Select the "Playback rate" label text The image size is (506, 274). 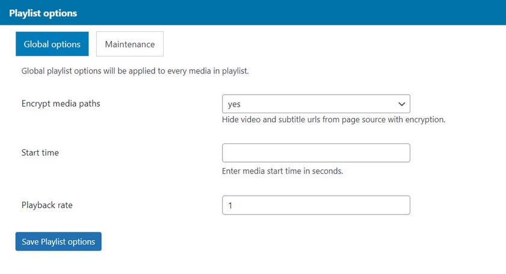point(47,205)
